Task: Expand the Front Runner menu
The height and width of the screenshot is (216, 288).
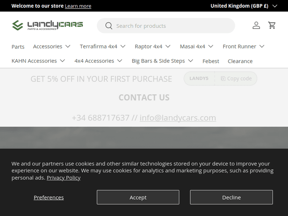Action: coord(243,46)
